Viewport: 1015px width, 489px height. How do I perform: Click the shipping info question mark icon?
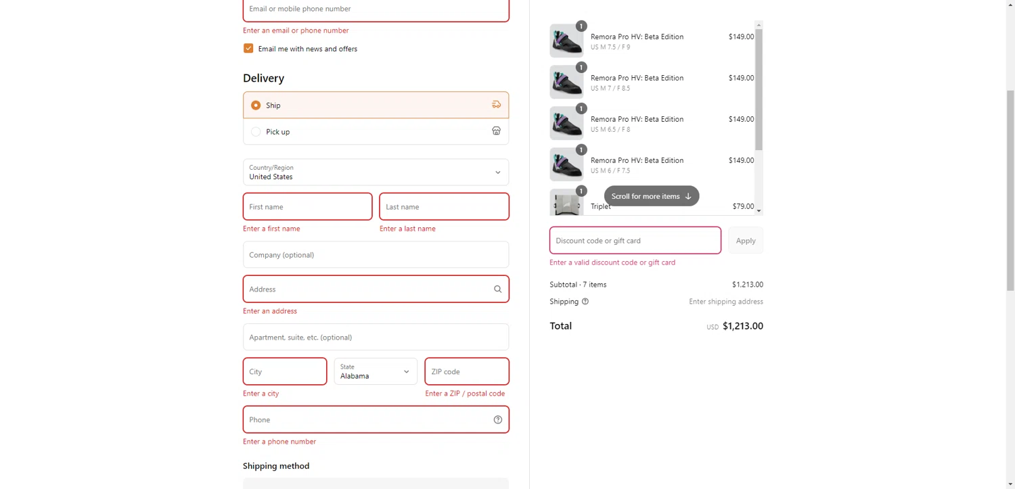585,302
